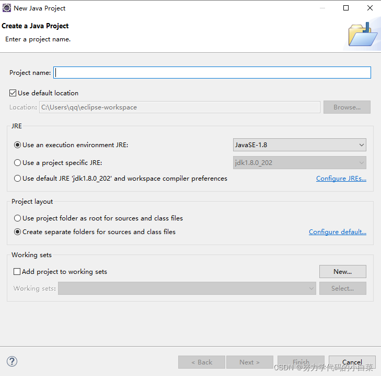Uncheck Use default location checkbox
381x376 pixels.
tap(13, 93)
